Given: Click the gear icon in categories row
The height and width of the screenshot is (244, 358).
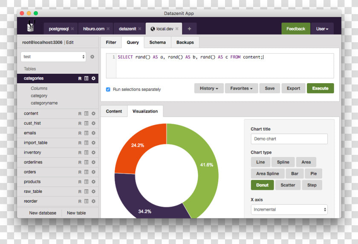Looking at the screenshot, I should pyautogui.click(x=93, y=78).
